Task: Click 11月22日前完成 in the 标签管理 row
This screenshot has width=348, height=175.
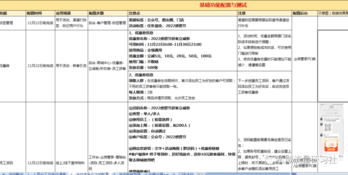Action: pyautogui.click(x=40, y=23)
